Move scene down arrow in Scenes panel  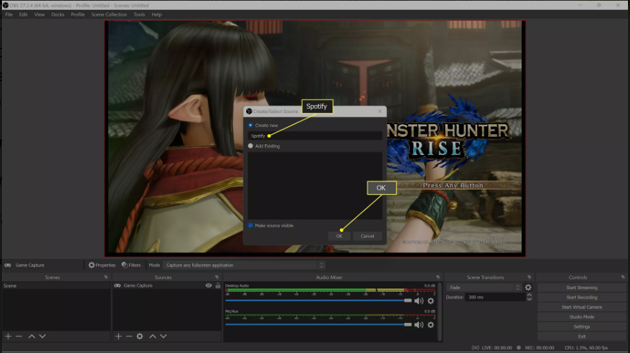(42, 336)
